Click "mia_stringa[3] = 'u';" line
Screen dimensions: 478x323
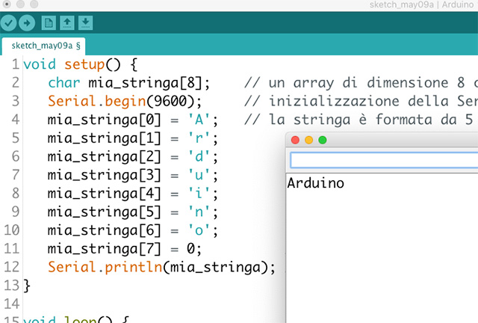point(133,175)
